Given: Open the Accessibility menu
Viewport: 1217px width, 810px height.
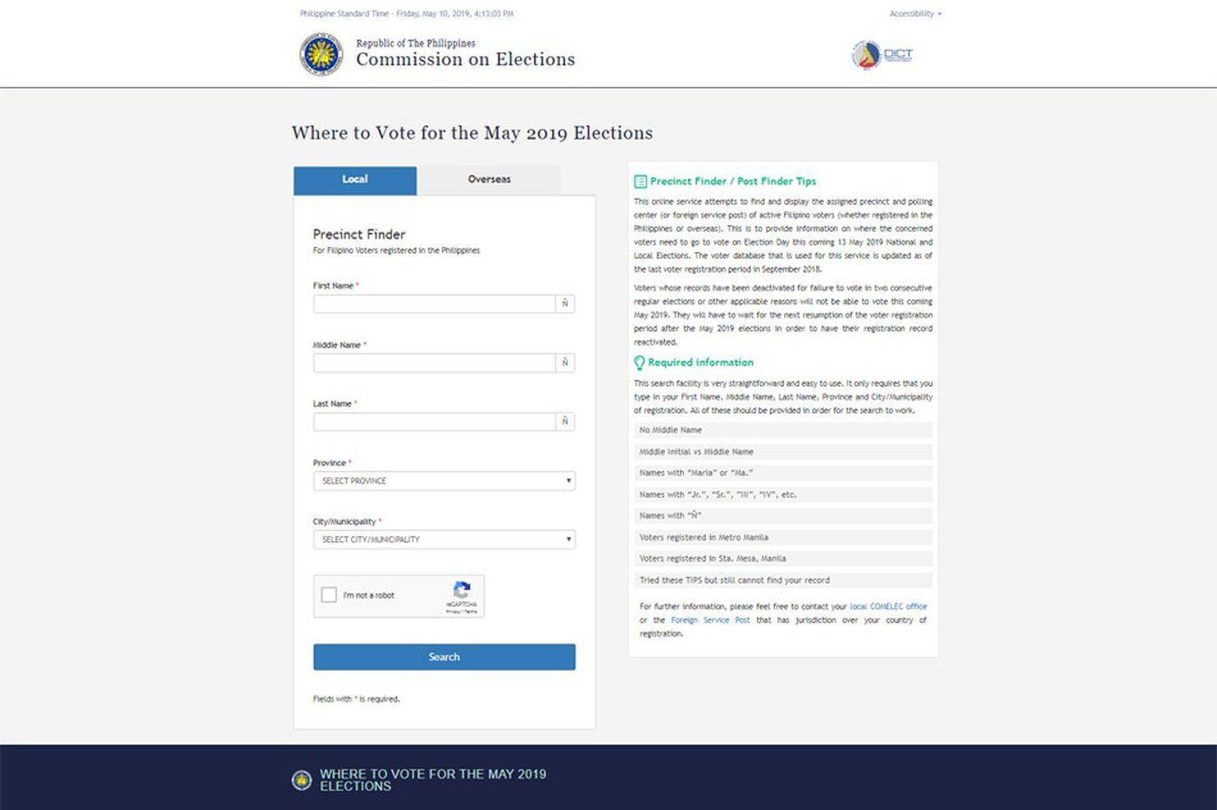Looking at the screenshot, I should [x=914, y=13].
